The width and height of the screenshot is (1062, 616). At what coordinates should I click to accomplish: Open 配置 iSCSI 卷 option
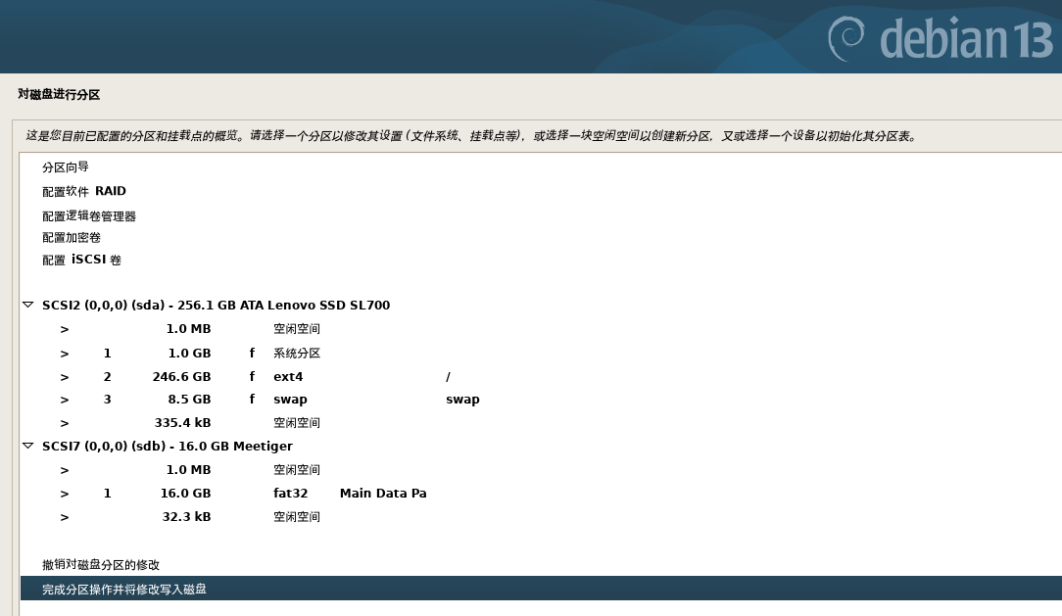tap(82, 261)
